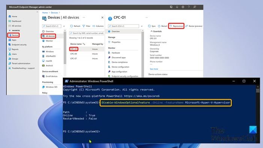Focus the CPC-O1 menu search box
This screenshot has height=148, width=263.
coord(124,26)
